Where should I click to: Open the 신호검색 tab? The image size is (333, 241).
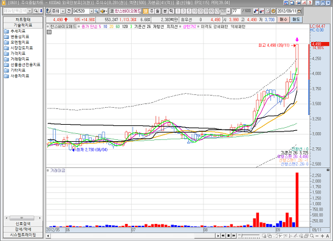click(x=23, y=224)
